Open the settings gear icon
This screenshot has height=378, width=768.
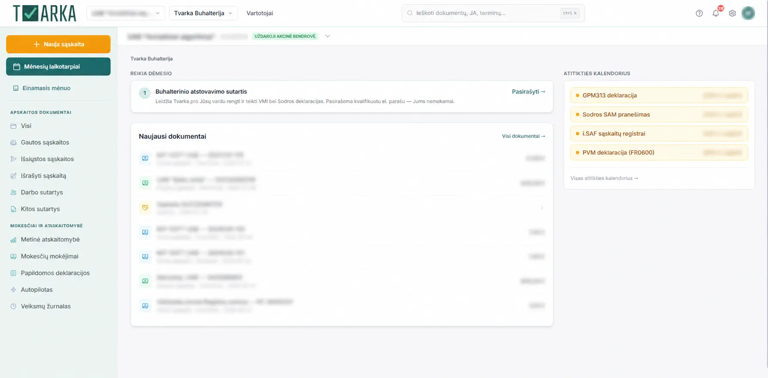click(732, 13)
